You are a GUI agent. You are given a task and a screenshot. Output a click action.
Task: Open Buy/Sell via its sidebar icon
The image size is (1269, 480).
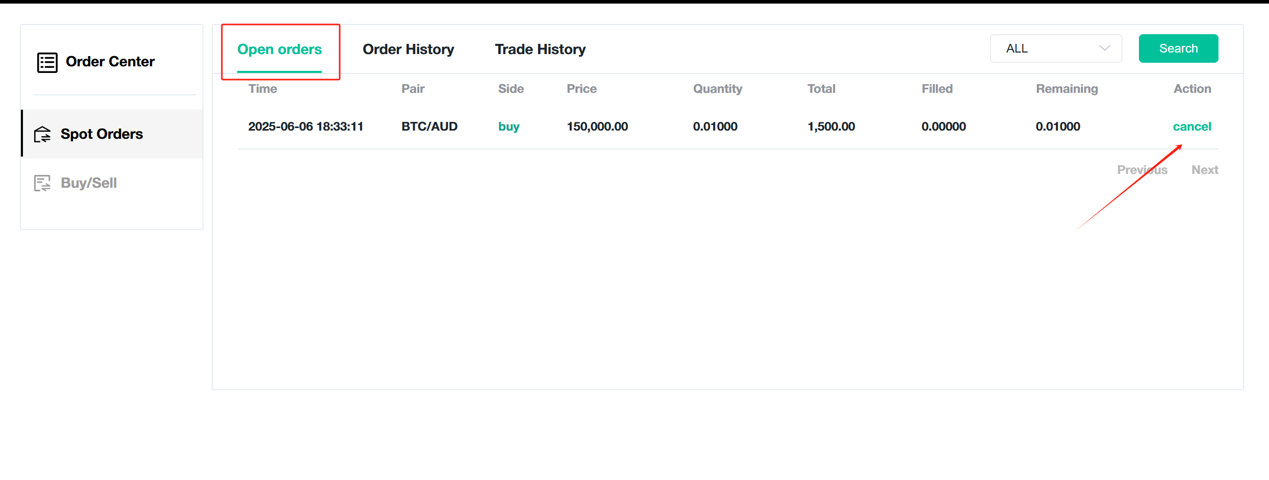point(42,183)
